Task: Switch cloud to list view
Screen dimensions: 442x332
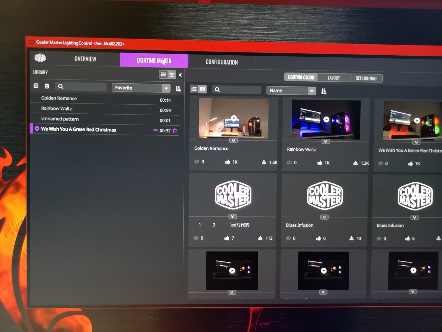Action: coord(194,89)
